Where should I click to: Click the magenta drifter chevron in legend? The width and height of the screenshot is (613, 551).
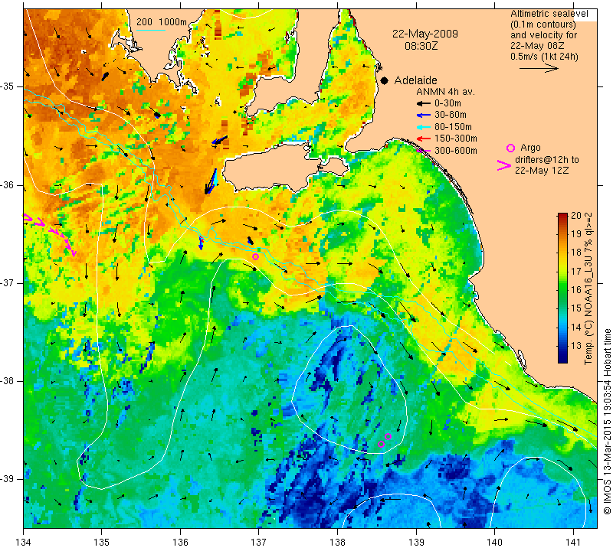click(503, 165)
